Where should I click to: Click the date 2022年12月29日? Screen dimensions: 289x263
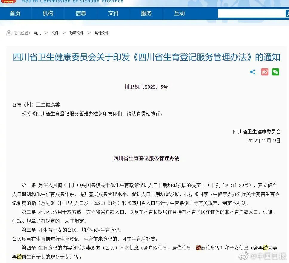click(264, 141)
